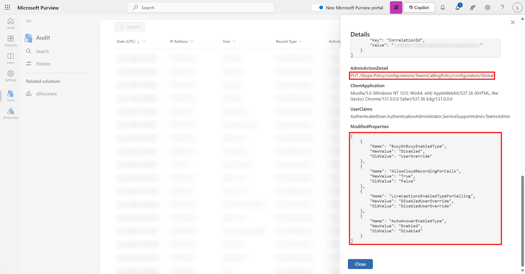Select Audit in left rail

(10, 96)
